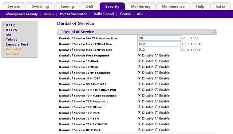Select Enable for Denial of Service ICMPv4
The image size is (233, 134).
tap(156, 61)
